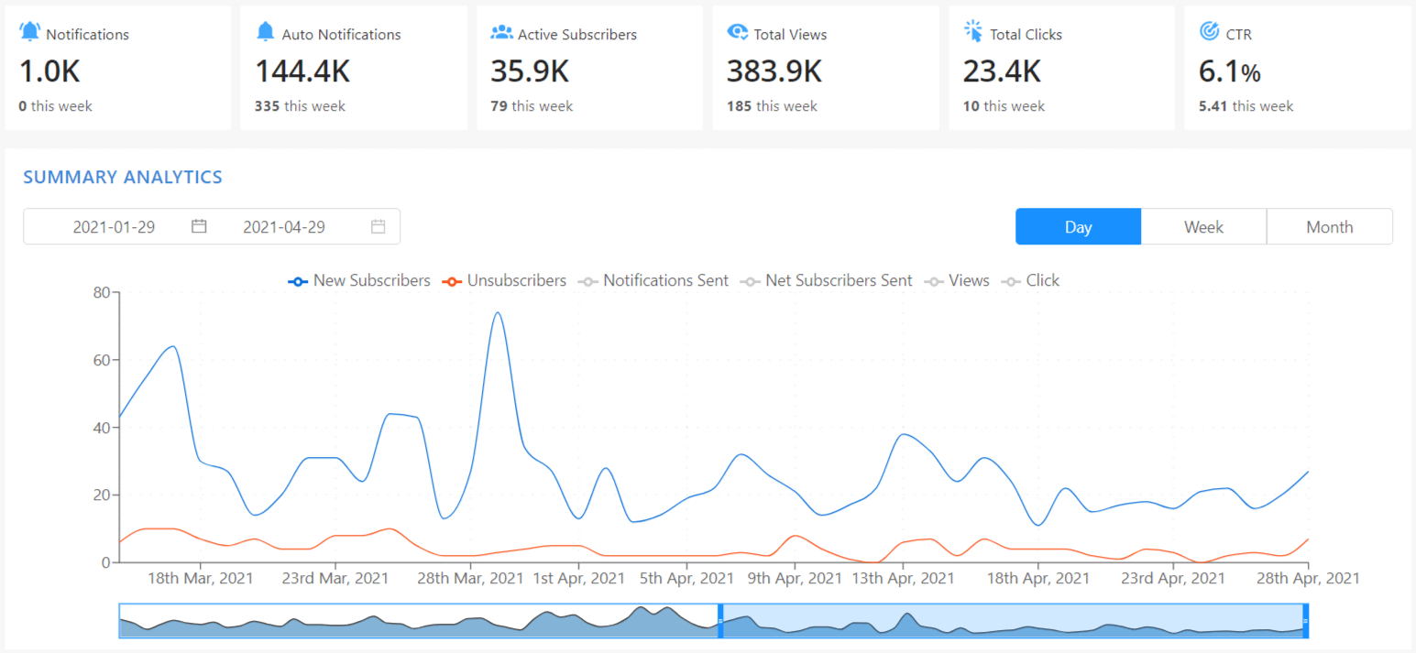
Task: Enable the Click series legend item
Action: click(x=1031, y=281)
